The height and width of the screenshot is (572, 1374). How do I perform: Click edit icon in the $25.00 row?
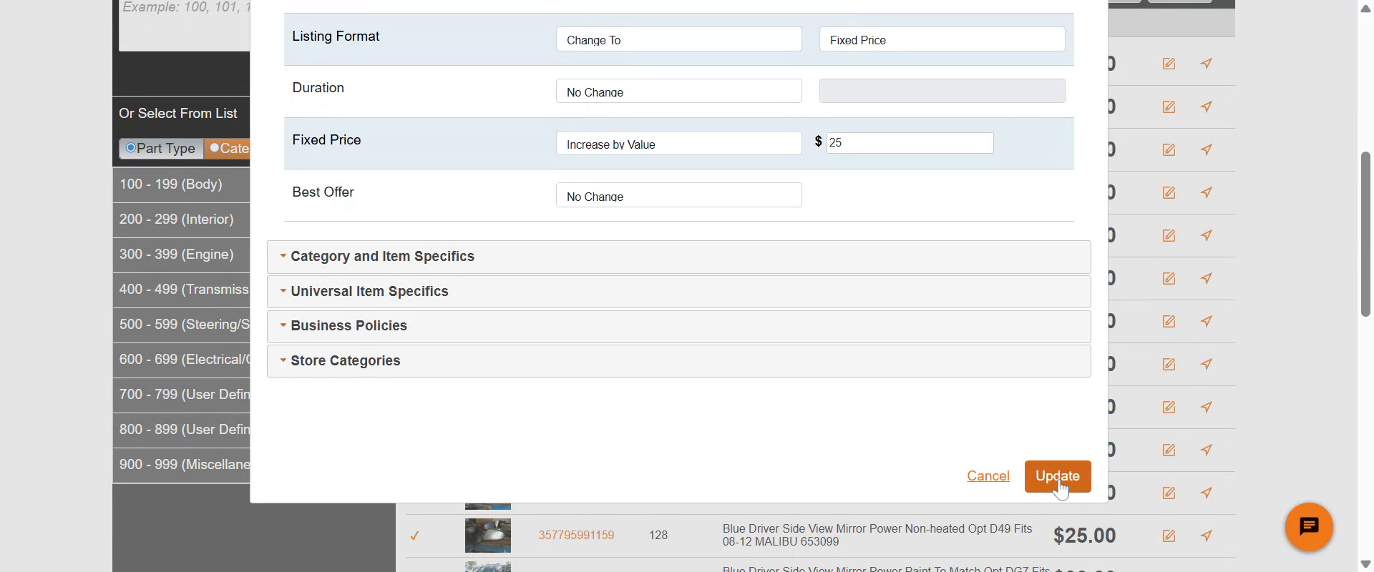[1169, 536]
